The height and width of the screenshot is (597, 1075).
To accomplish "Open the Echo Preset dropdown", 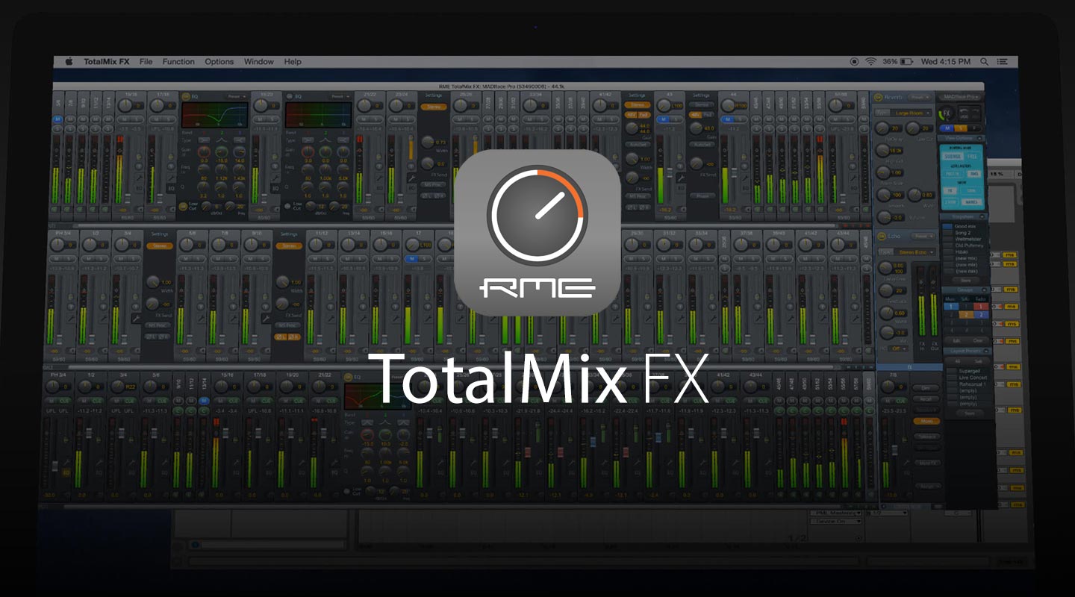I will point(923,236).
